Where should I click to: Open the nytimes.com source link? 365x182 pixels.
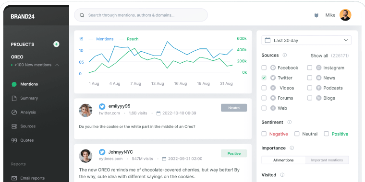point(111,159)
